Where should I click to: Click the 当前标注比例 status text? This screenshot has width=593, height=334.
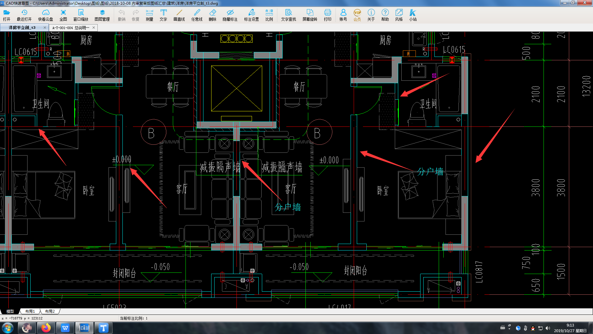(134, 318)
